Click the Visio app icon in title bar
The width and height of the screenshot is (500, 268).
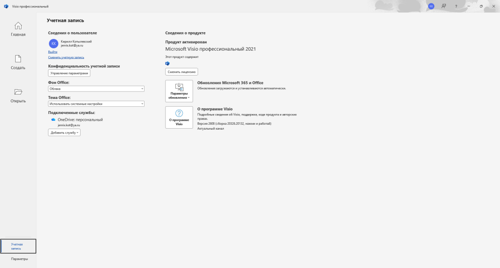6,6
